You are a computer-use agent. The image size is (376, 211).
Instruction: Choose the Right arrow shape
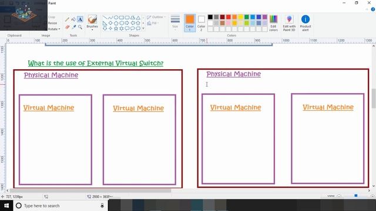127,23
